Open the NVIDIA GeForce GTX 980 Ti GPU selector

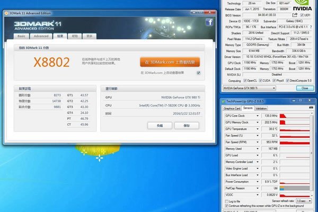pos(249,88)
